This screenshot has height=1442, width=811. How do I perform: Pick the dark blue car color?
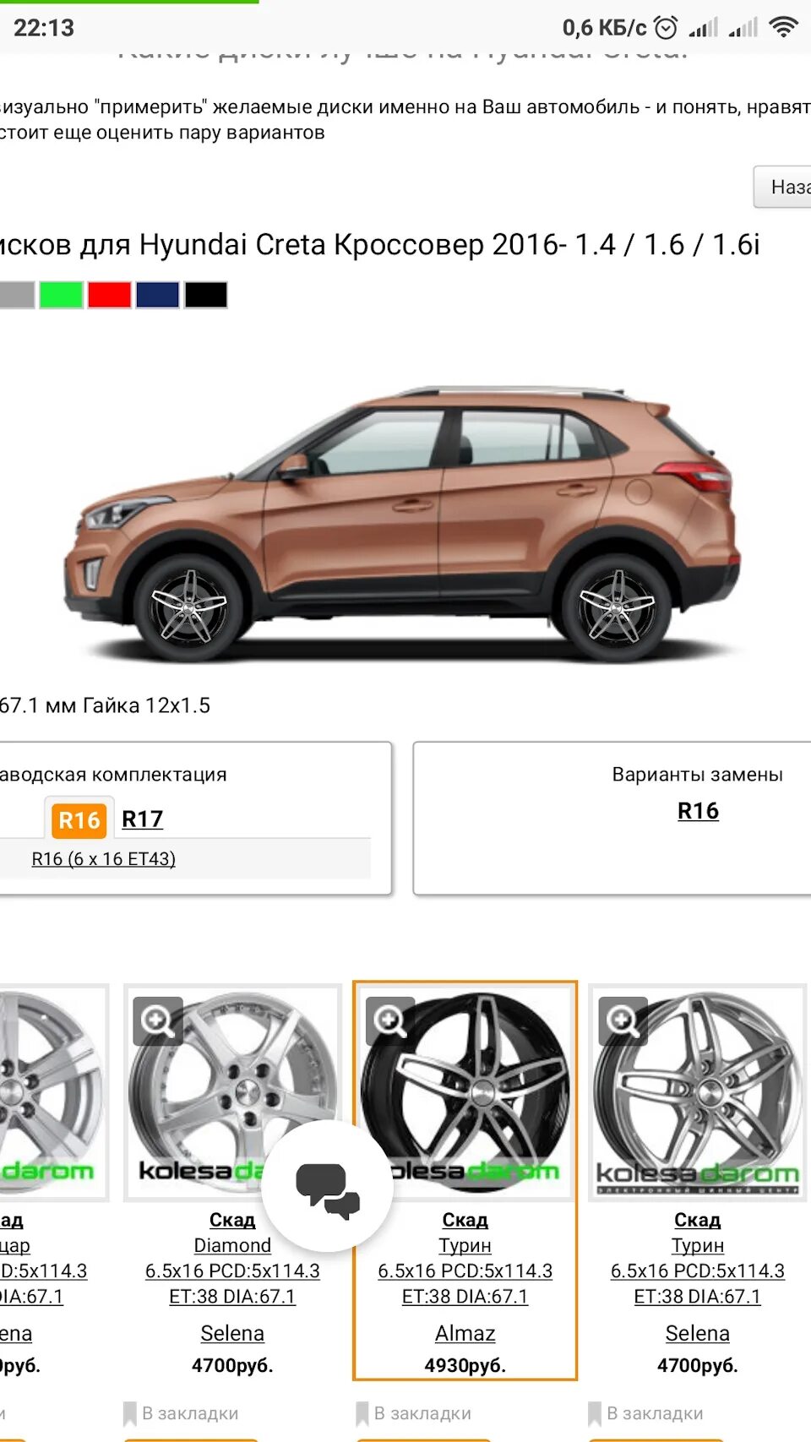pyautogui.click(x=158, y=295)
